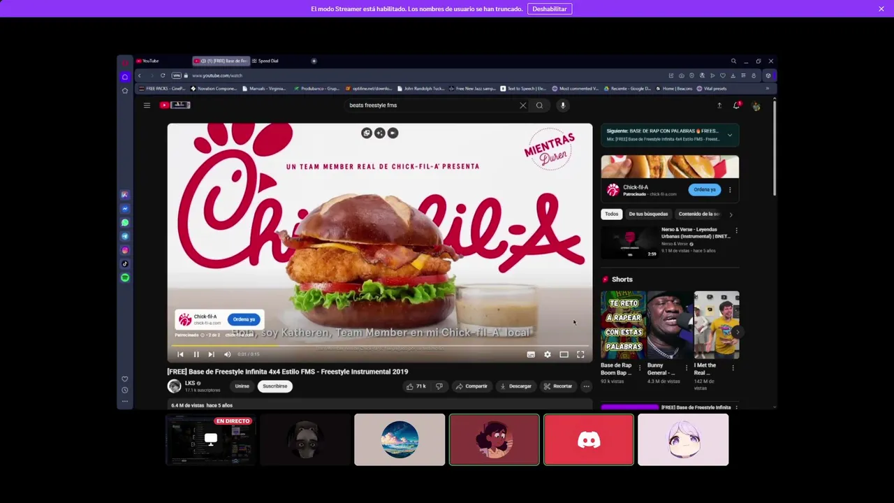The image size is (894, 503).
Task: Mute the video player volume
Action: click(227, 354)
